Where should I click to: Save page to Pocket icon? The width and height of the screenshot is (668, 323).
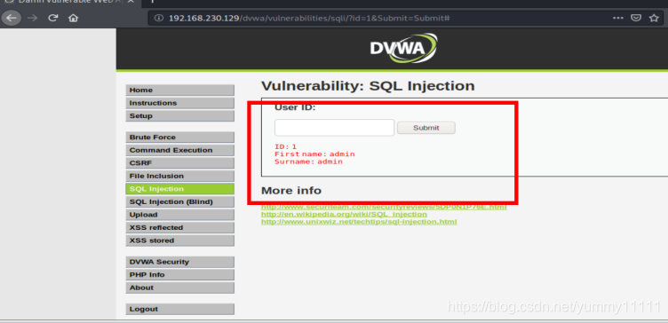point(636,18)
